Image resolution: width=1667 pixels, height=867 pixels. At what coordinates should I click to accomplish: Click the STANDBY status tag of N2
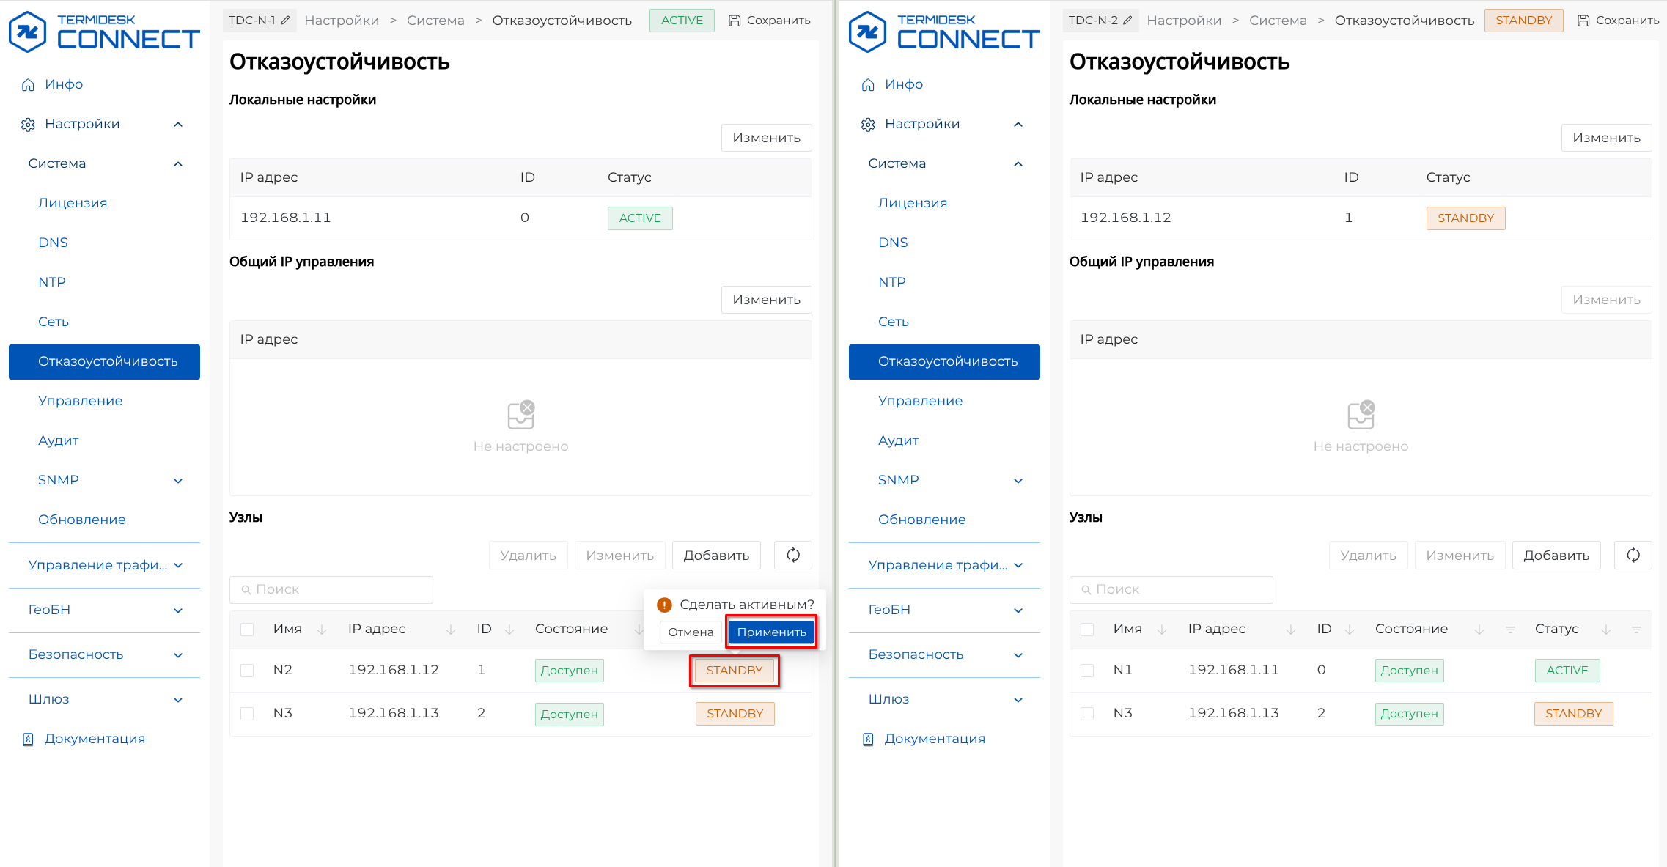(734, 671)
